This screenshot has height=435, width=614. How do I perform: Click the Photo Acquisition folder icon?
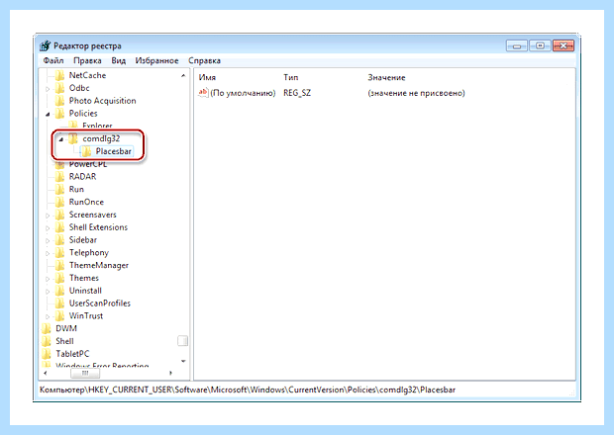point(59,101)
